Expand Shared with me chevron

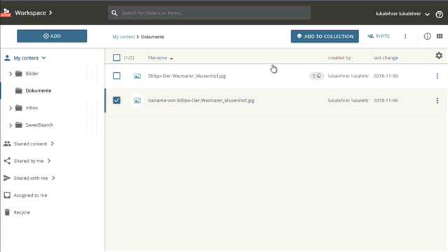pyautogui.click(x=53, y=178)
